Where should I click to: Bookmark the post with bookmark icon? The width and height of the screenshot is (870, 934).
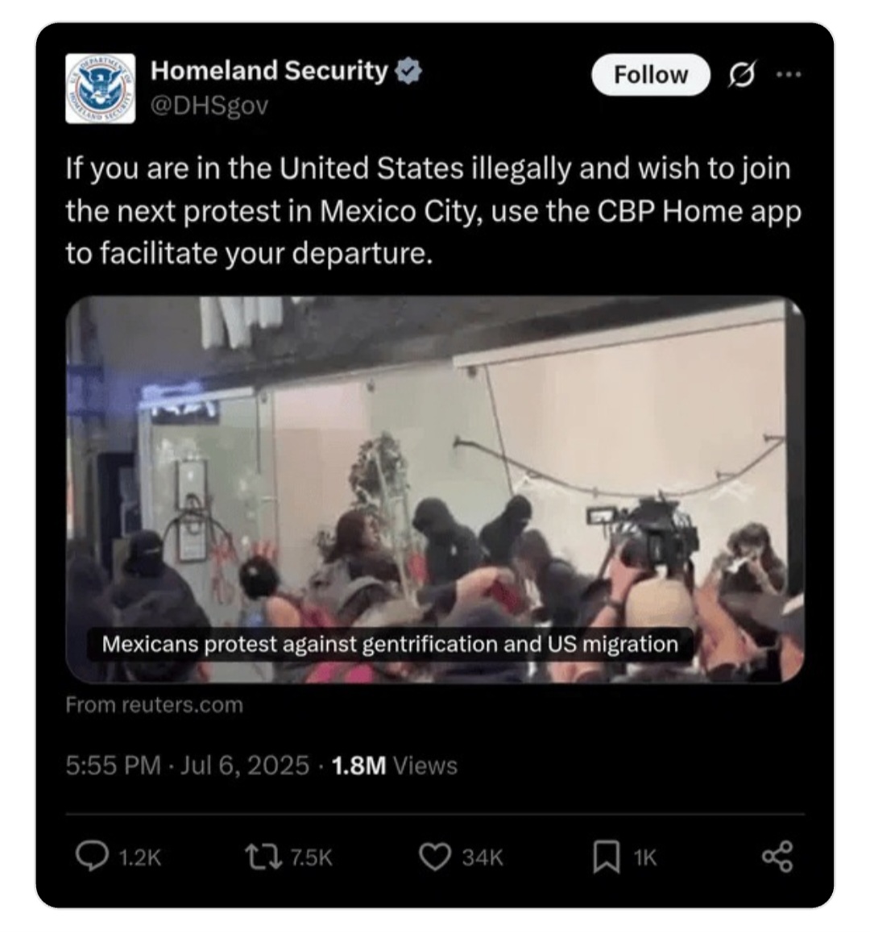(x=607, y=857)
